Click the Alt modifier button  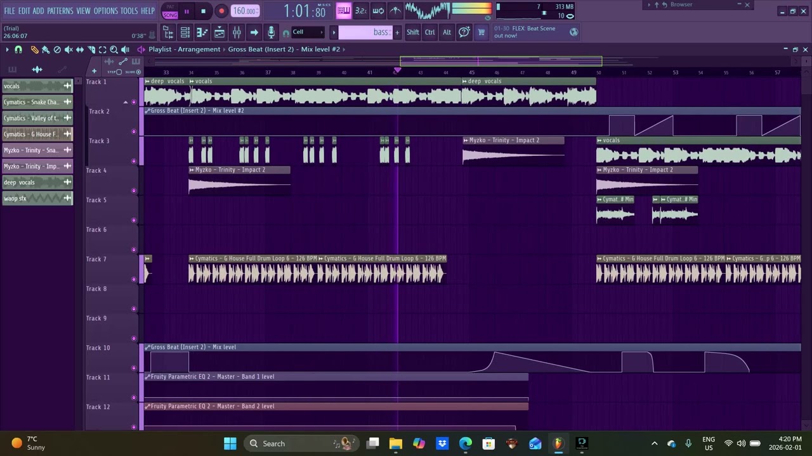447,32
